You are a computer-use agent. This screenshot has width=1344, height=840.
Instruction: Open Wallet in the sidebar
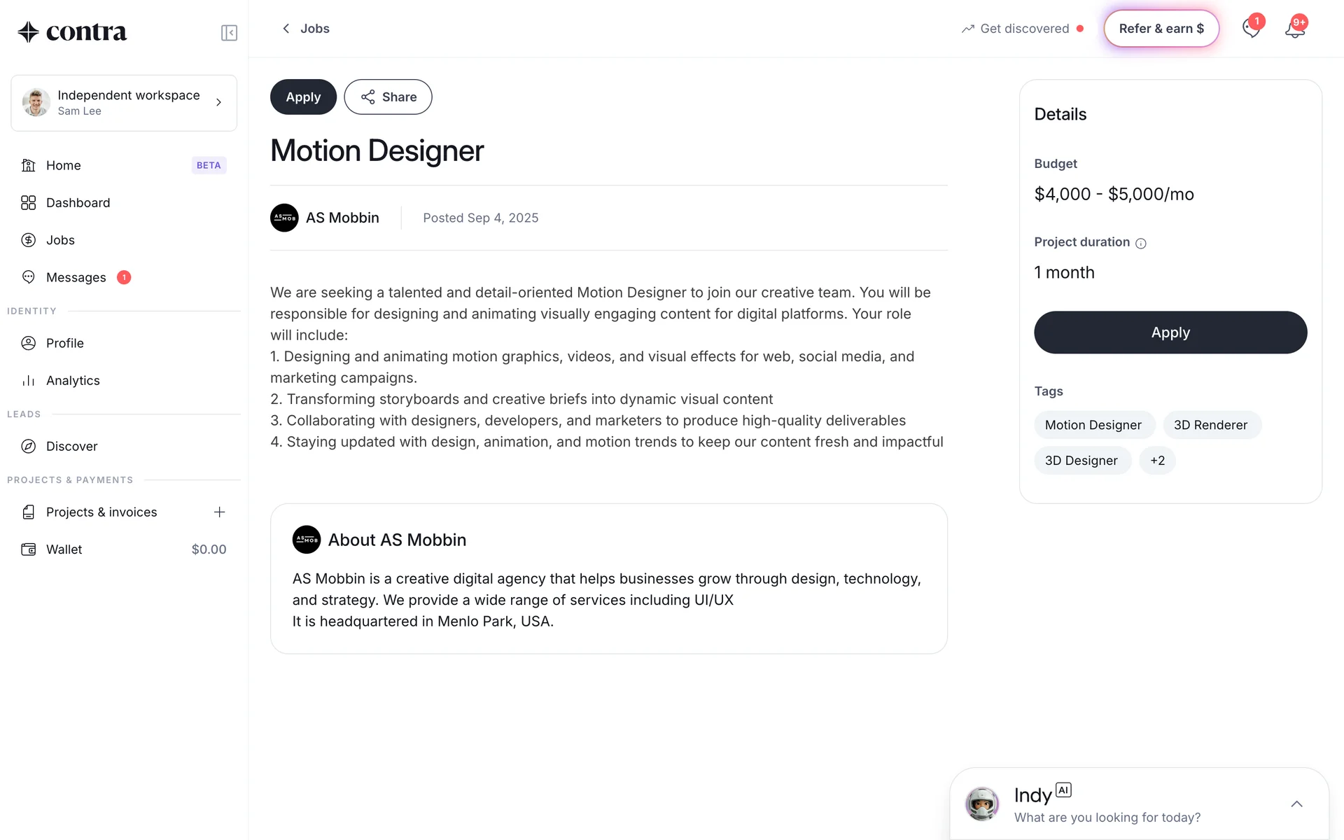click(x=64, y=550)
